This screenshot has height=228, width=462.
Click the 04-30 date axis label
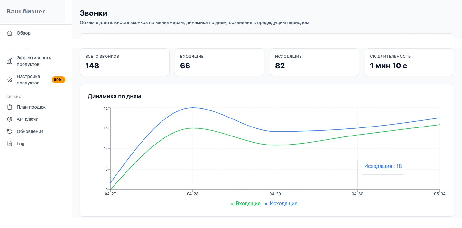point(357,194)
